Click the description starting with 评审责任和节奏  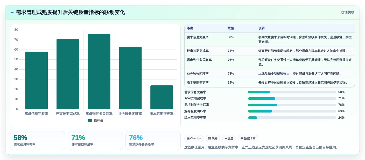click(x=303, y=51)
